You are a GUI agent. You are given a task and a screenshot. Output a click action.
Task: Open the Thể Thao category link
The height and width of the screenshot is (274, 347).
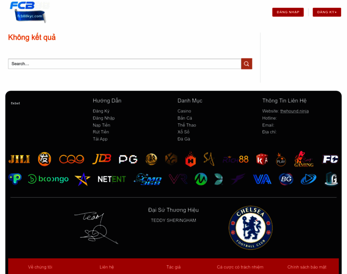click(187, 125)
